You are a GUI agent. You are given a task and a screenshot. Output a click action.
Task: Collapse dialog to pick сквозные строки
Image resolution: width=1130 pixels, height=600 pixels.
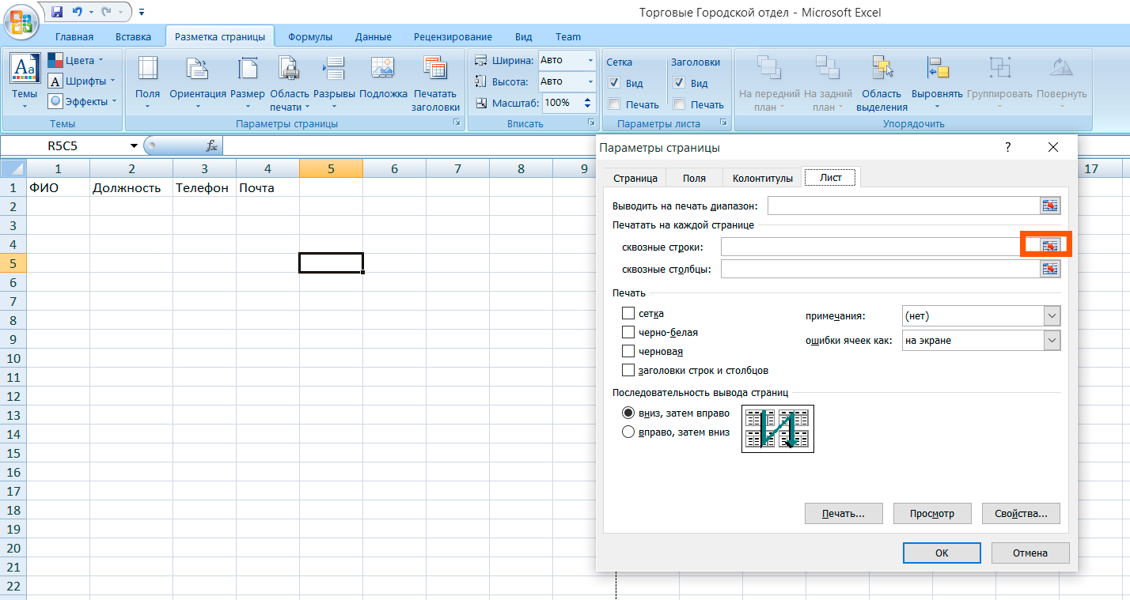[x=1050, y=247]
